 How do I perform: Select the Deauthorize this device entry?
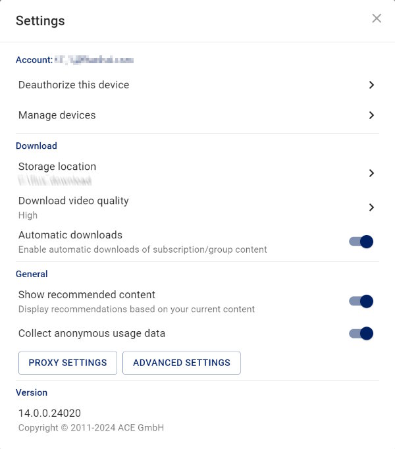(74, 85)
